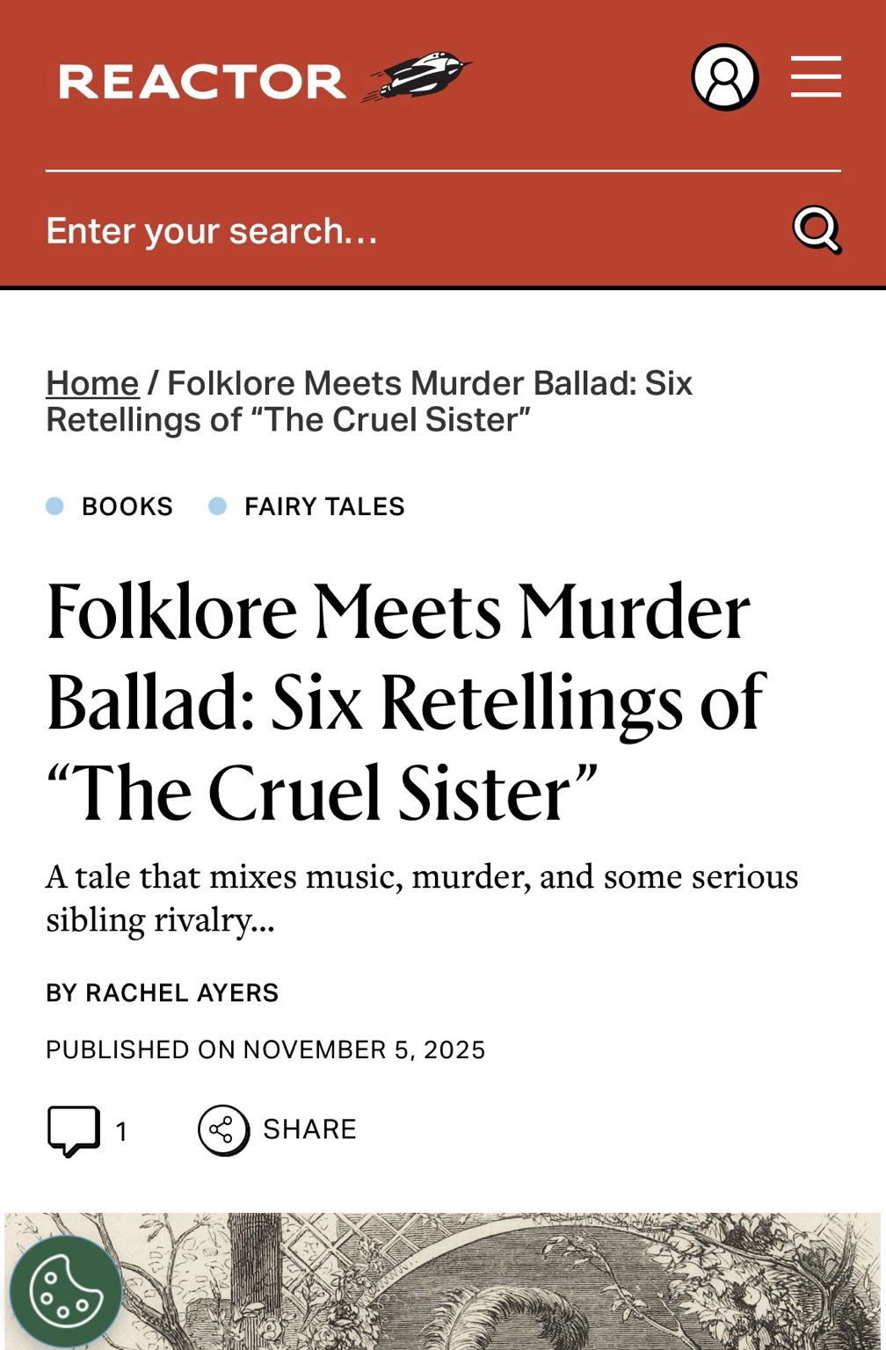Click the magnifying glass search icon
The width and height of the screenshot is (886, 1350).
(x=817, y=229)
